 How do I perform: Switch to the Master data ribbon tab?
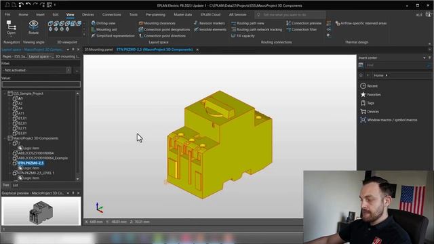point(182,14)
